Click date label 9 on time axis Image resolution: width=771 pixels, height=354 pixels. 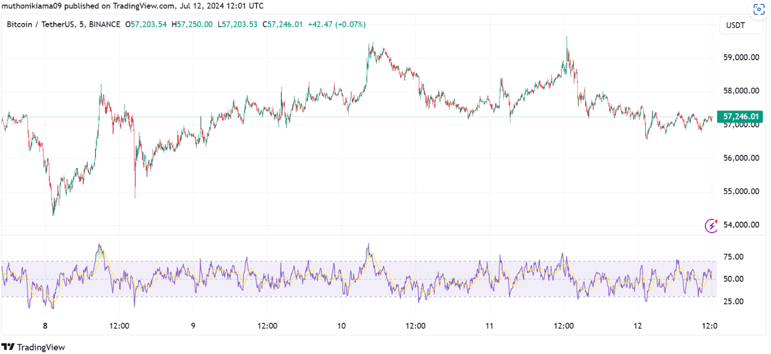point(193,326)
